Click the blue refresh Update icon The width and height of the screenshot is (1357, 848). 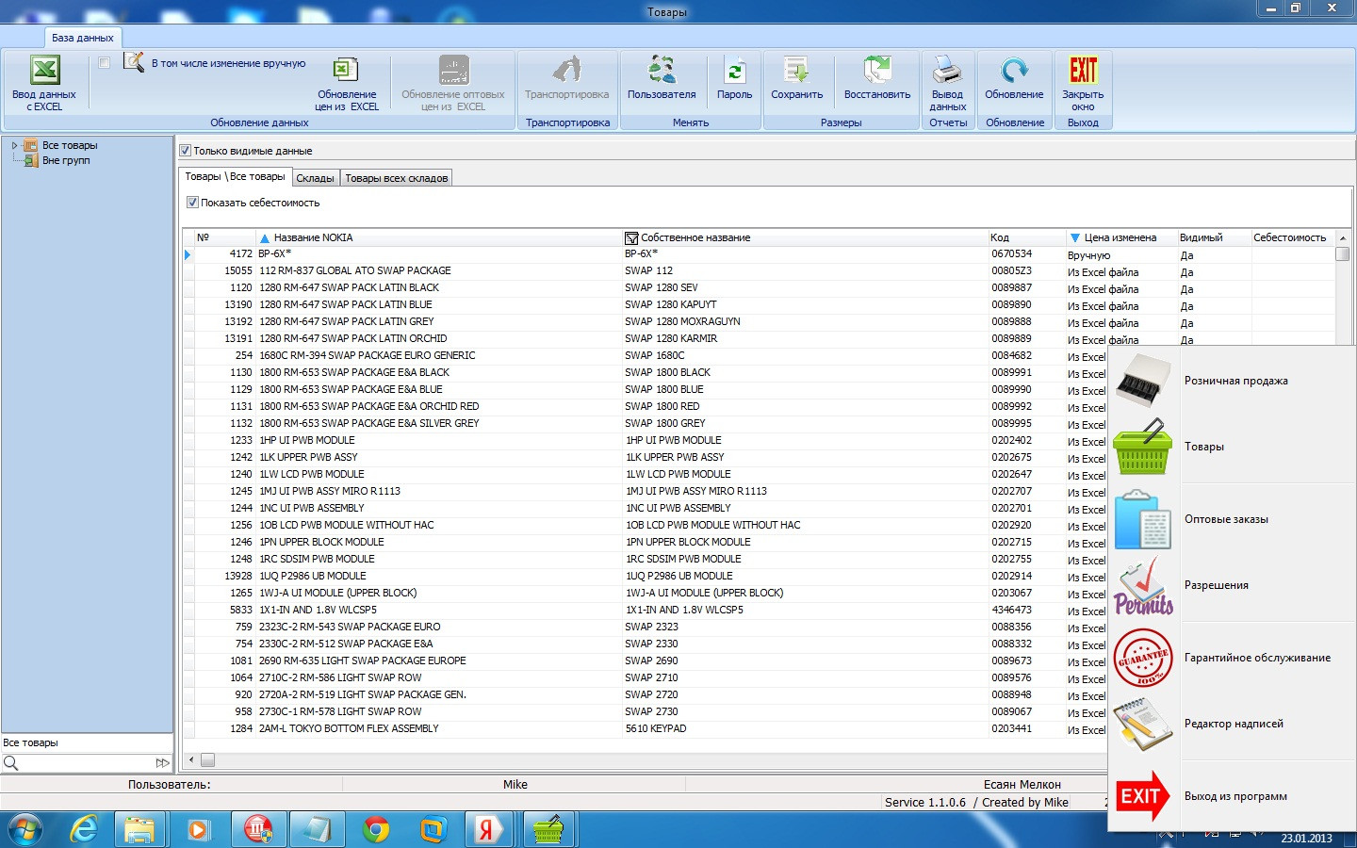pos(1014,70)
